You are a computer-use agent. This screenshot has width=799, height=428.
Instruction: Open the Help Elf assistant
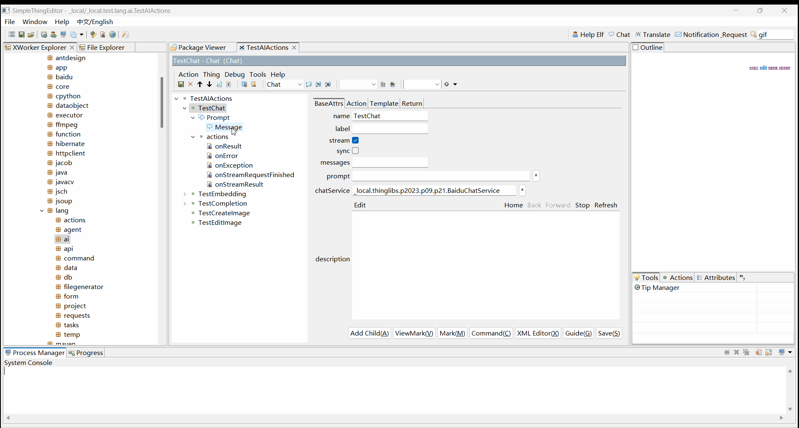tap(591, 34)
